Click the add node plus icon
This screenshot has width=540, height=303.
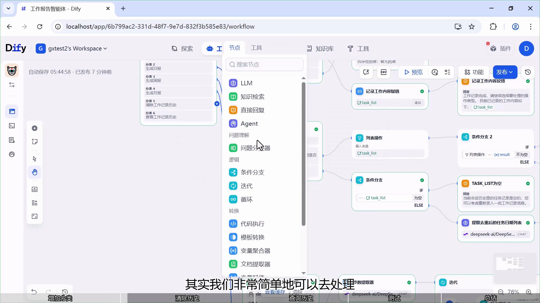click(35, 128)
